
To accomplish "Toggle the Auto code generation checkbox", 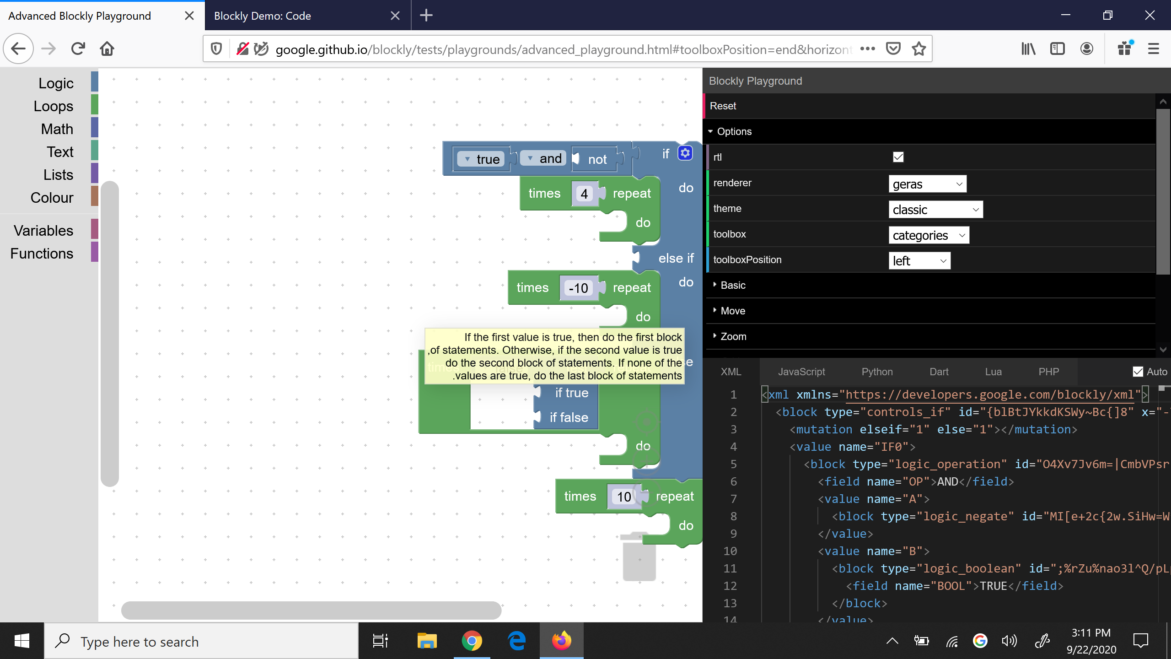I will click(x=1139, y=371).
